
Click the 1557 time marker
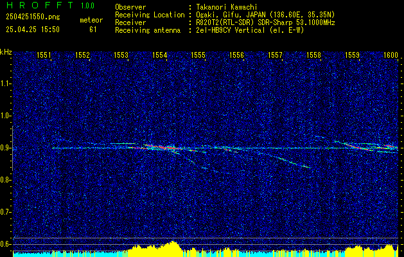click(x=275, y=55)
